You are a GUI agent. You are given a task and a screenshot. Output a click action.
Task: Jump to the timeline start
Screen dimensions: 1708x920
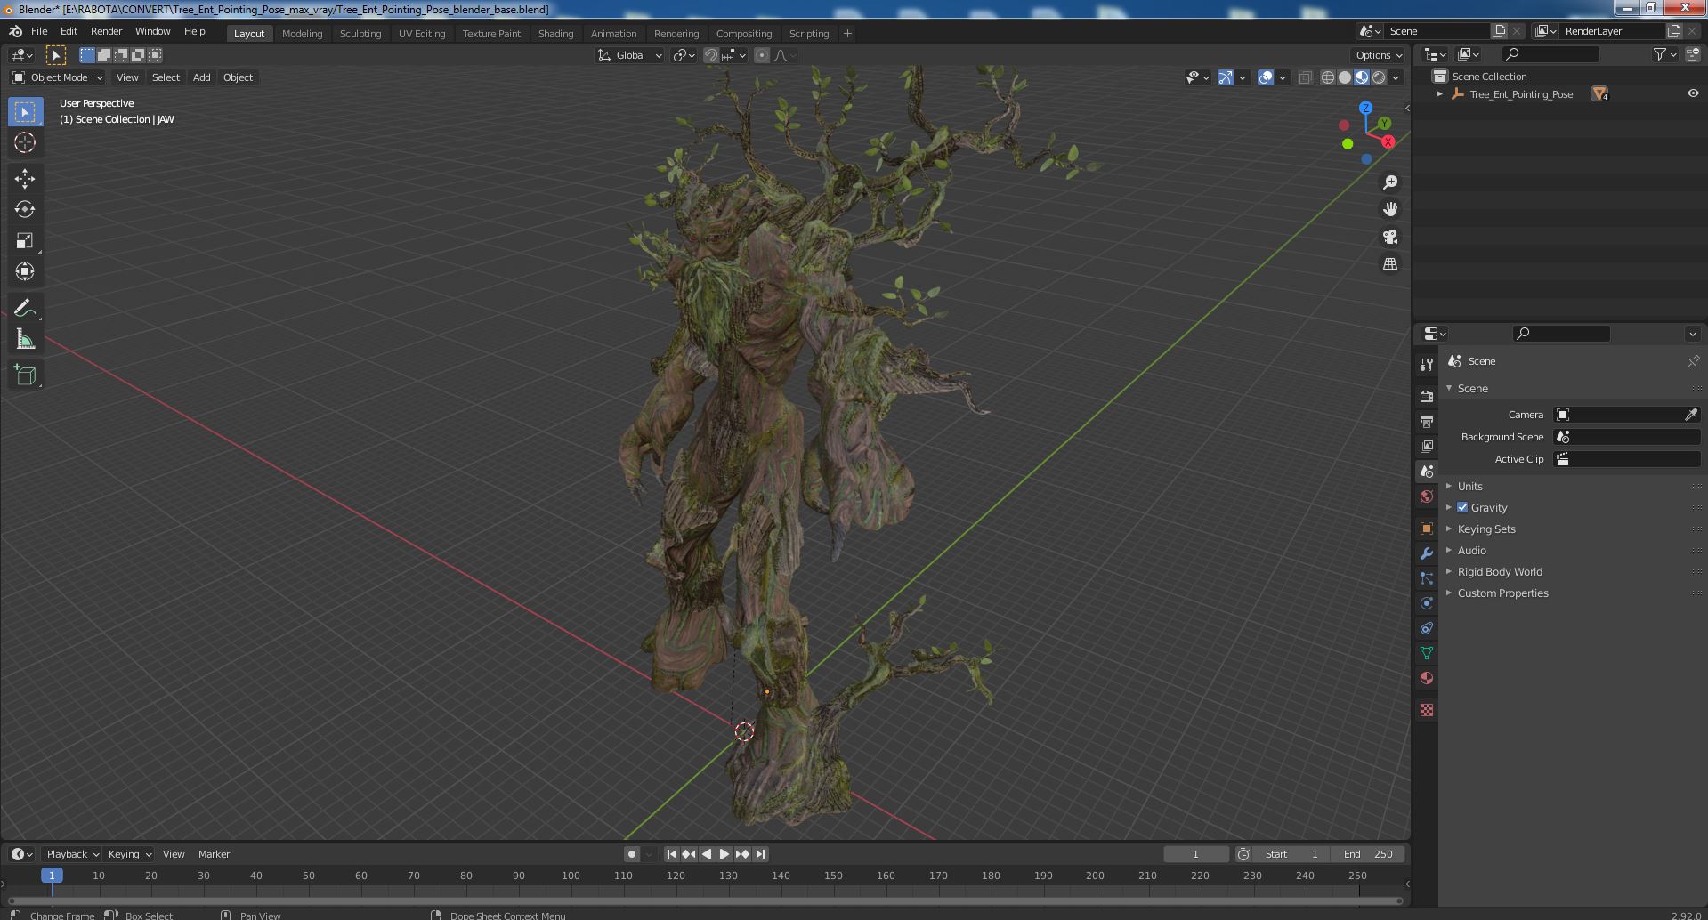[672, 854]
